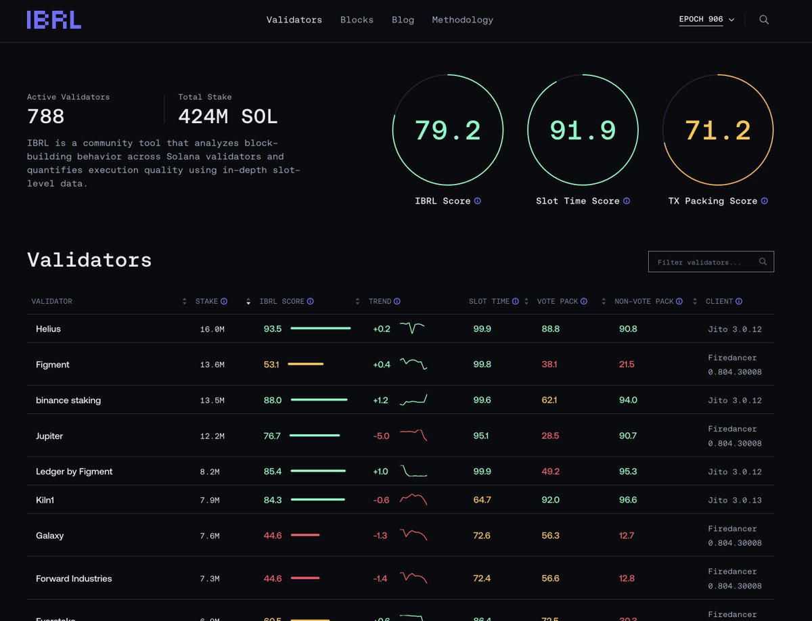Click magnifier icon inside Filter validators box
The image size is (812, 621).
pyautogui.click(x=763, y=262)
